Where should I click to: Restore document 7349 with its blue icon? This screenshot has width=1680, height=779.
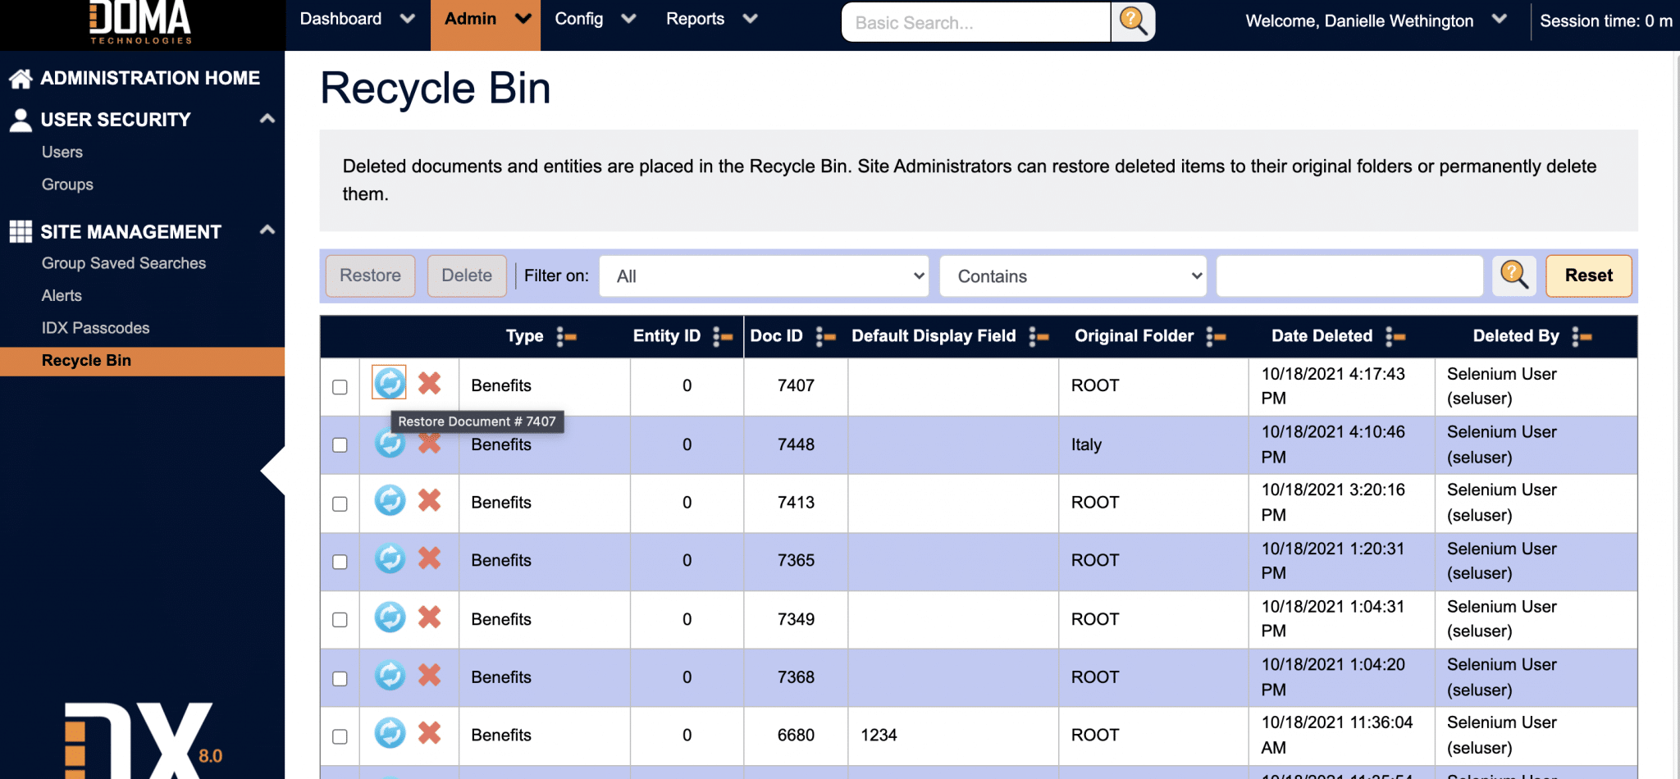[390, 617]
